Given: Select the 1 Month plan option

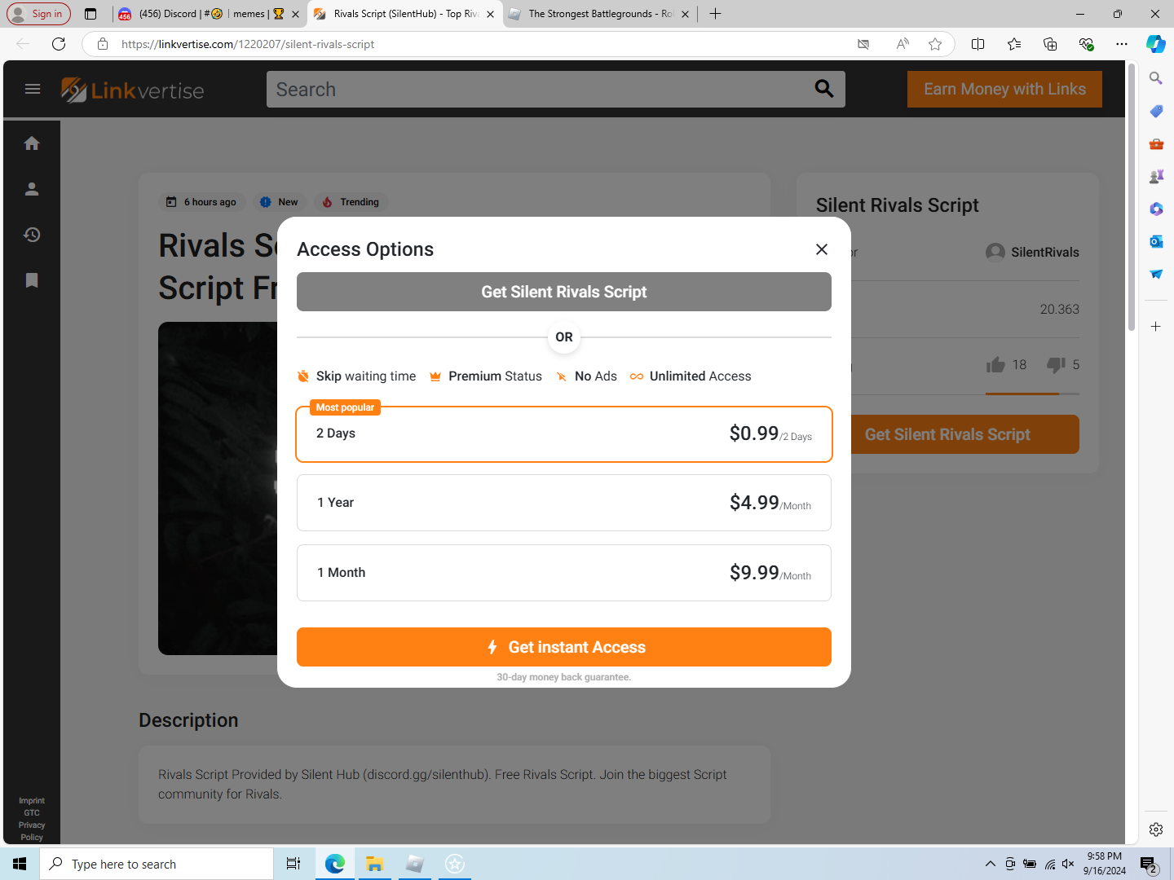Looking at the screenshot, I should tap(564, 573).
